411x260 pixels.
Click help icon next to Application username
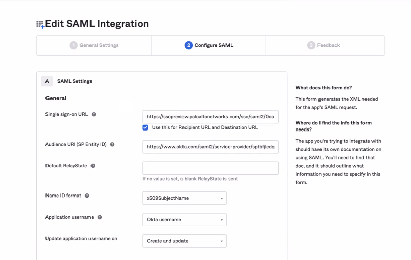coord(100,217)
